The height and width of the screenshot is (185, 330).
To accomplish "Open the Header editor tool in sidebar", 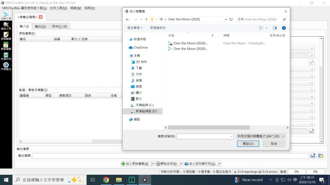I will click(x=6, y=36).
